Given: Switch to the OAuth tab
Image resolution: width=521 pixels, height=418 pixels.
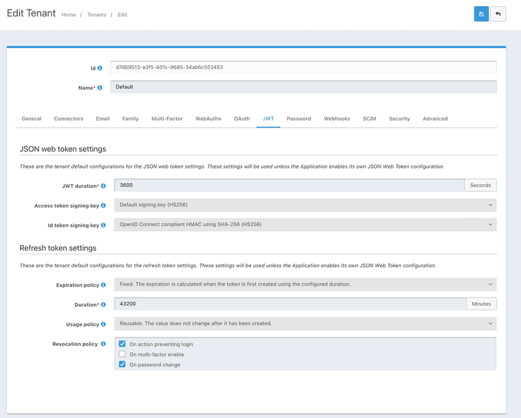Looking at the screenshot, I should [242, 119].
